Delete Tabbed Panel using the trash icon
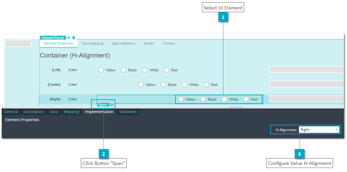The width and height of the screenshot is (347, 172). pos(74,38)
